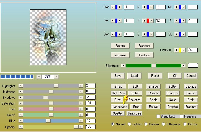Click Red slider right arrow
201x132 pixels.
(81, 109)
